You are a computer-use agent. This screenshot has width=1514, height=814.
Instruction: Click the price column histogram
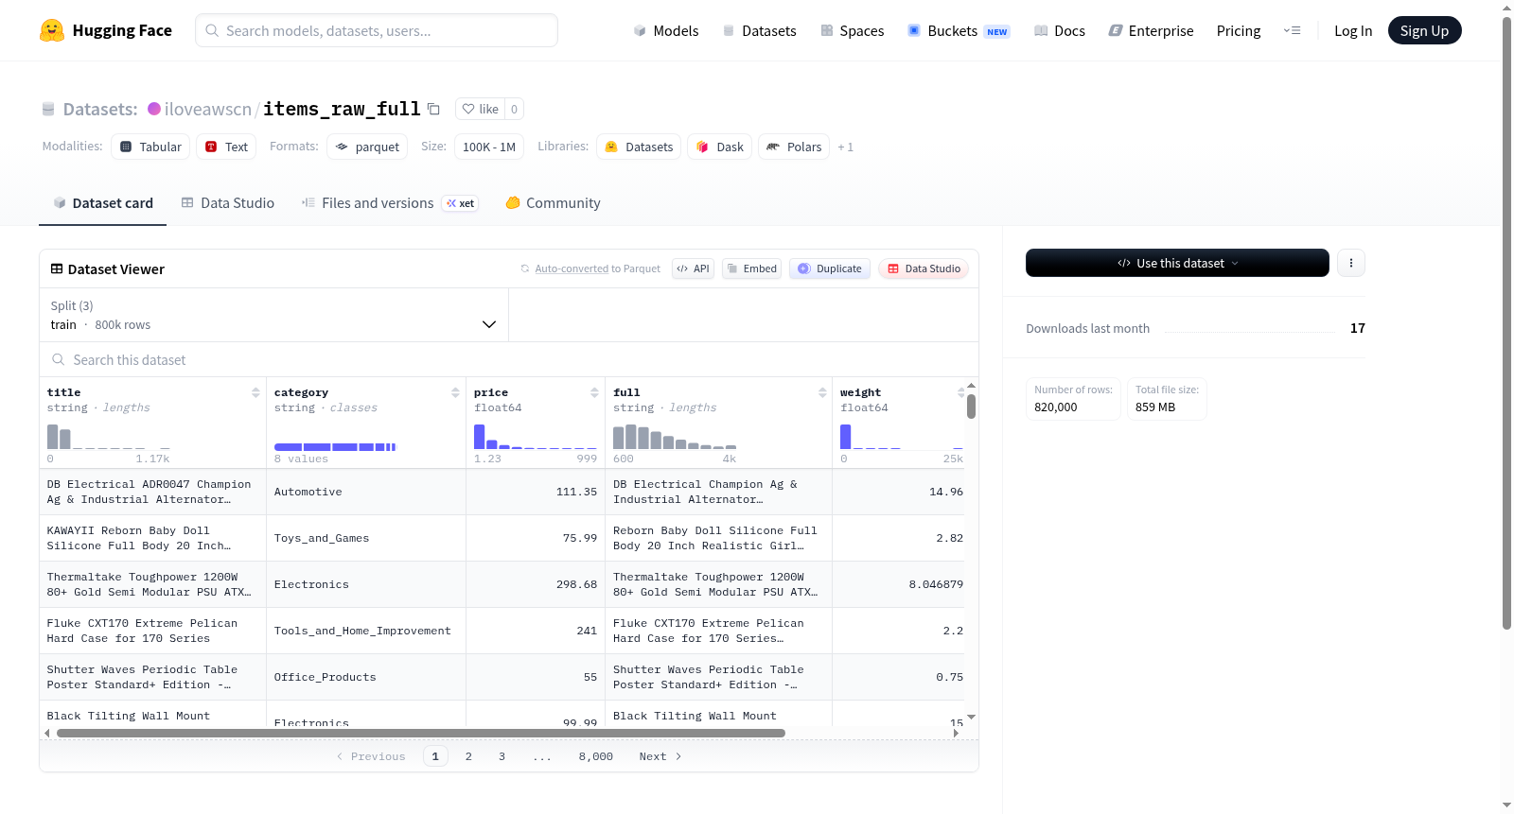(536, 437)
